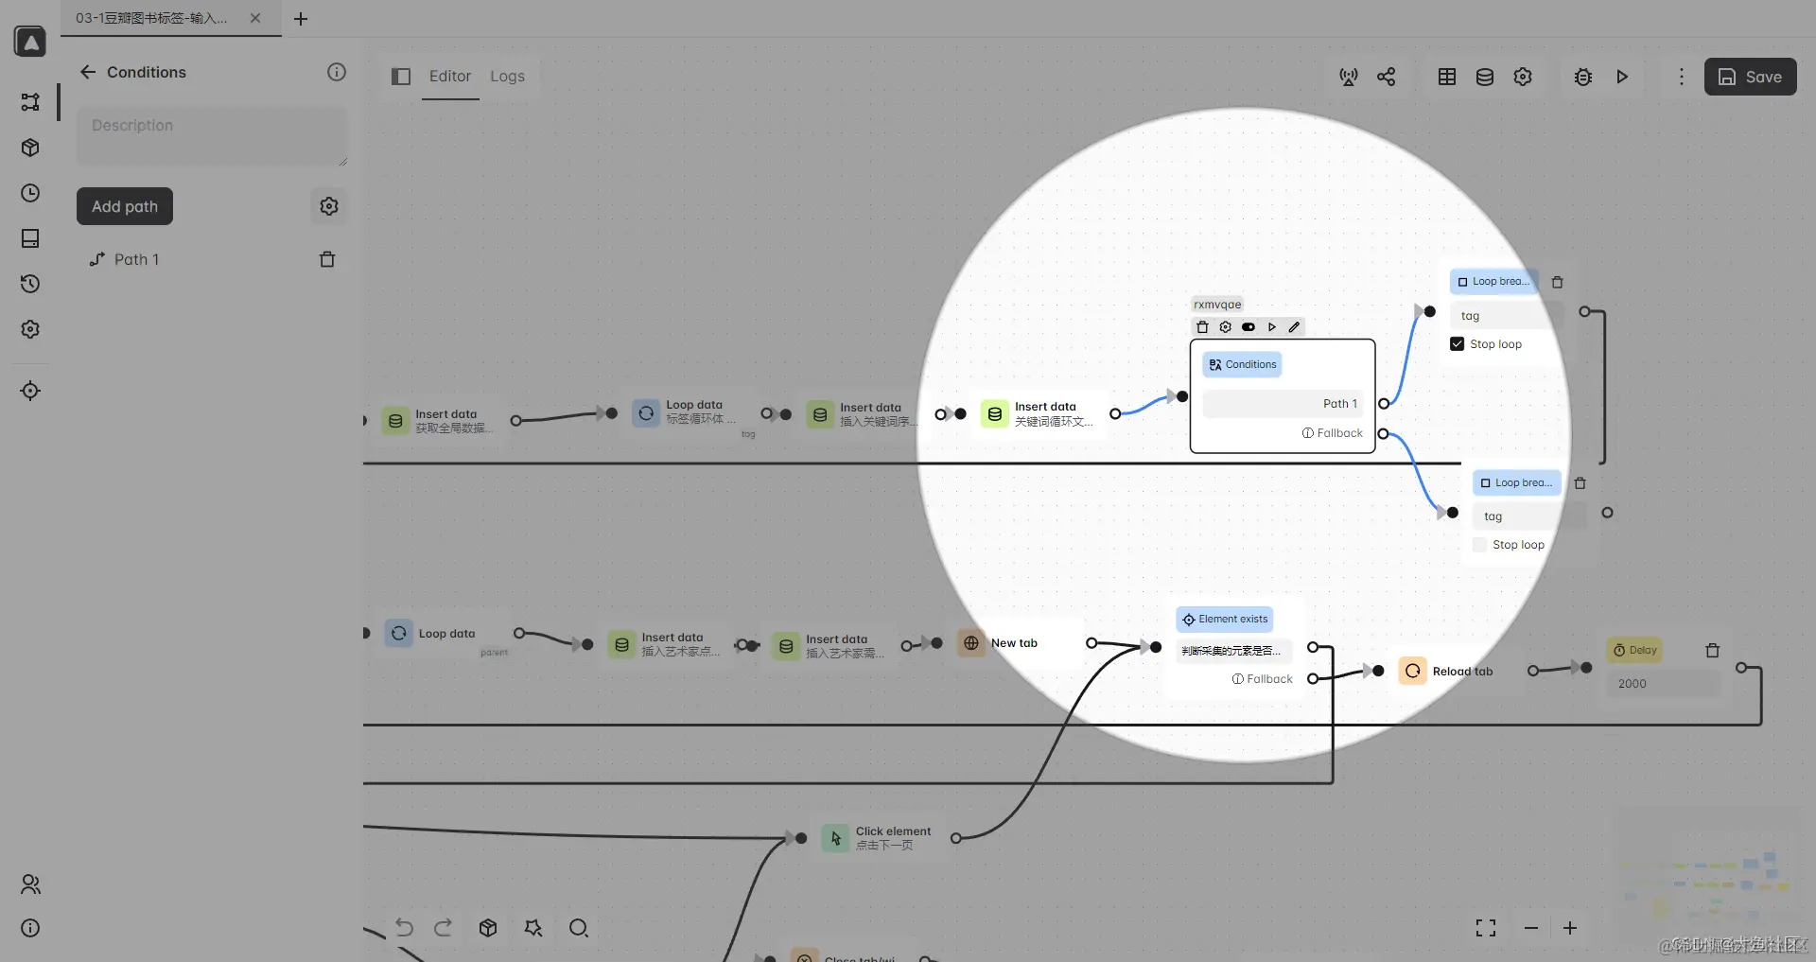Share the workflow via the share icon
Screen dimensions: 1816x962
1387,77
